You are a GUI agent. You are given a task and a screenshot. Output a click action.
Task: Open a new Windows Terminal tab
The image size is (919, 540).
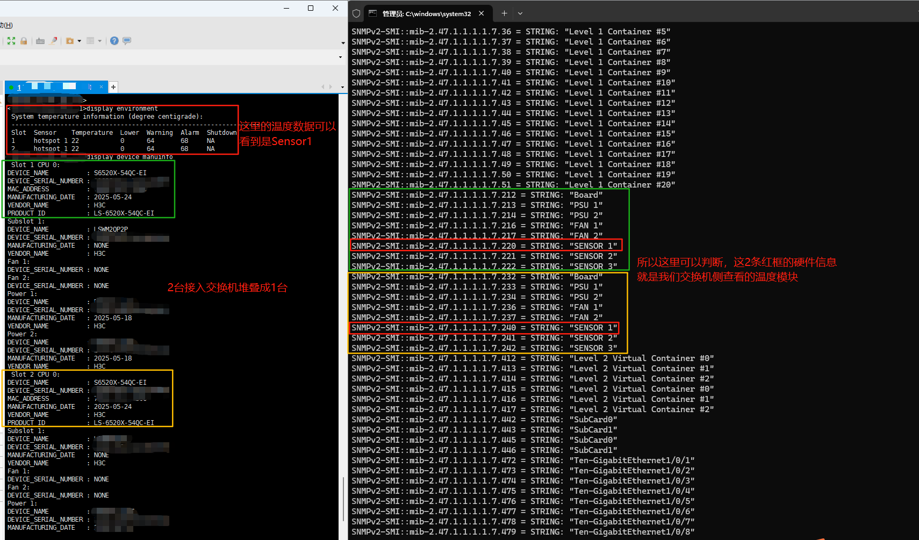pyautogui.click(x=504, y=13)
